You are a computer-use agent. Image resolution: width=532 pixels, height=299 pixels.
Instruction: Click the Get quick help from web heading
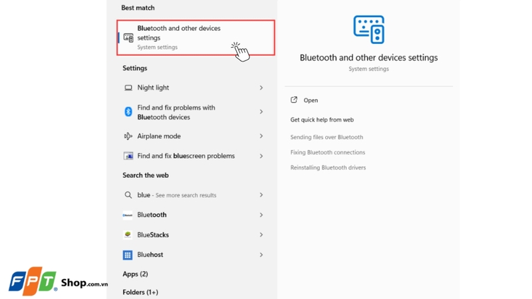pyautogui.click(x=322, y=120)
